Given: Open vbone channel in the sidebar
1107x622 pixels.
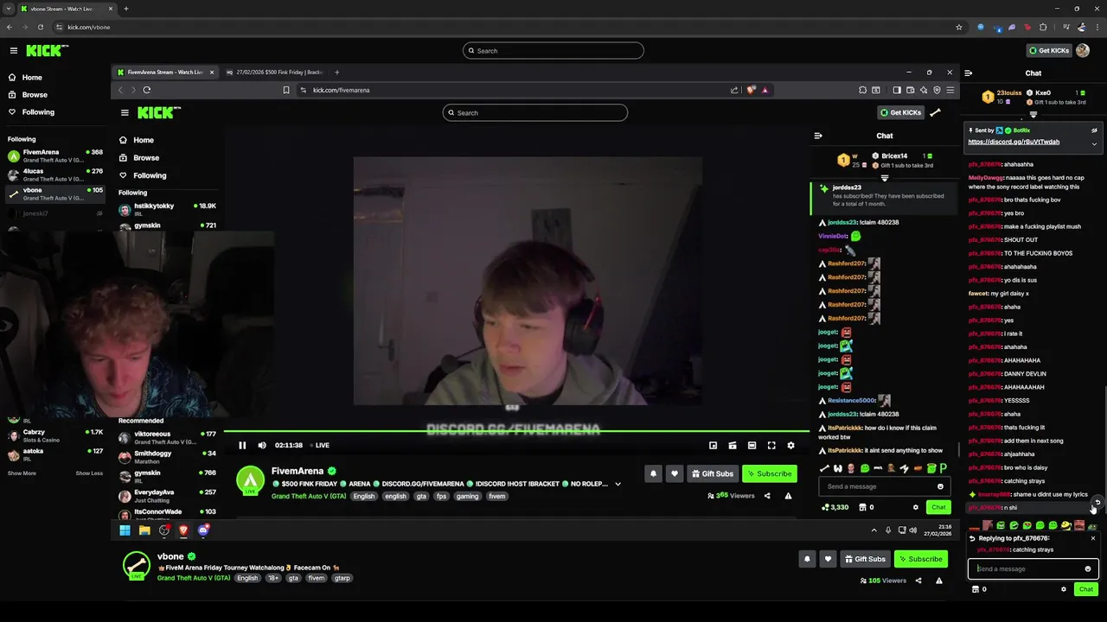Looking at the screenshot, I should tap(54, 194).
